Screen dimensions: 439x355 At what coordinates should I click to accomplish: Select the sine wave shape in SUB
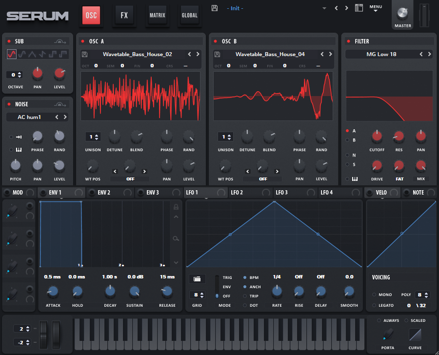tap(12, 54)
